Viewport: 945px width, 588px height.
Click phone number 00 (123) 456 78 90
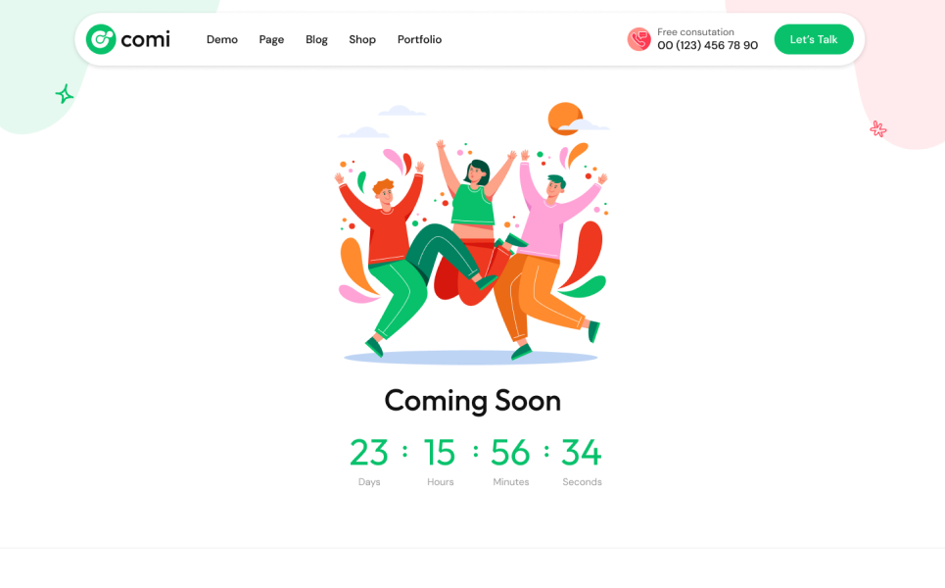coord(708,46)
